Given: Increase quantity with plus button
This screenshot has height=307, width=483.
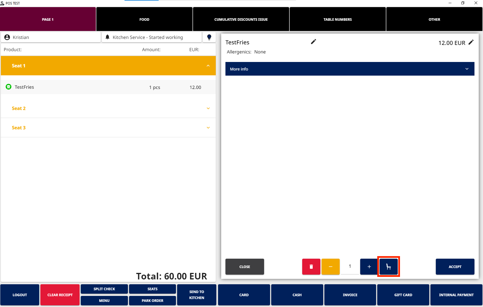Looking at the screenshot, I should coord(369,267).
